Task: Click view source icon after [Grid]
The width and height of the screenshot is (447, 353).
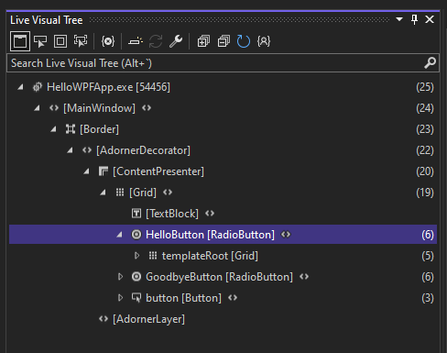Action: (168, 193)
